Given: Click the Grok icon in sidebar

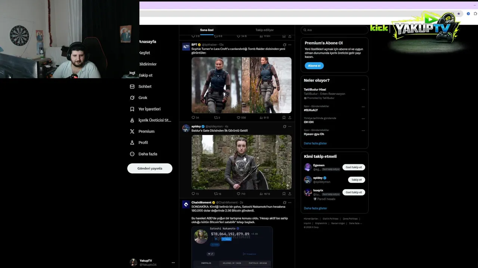Looking at the screenshot, I should point(132,98).
